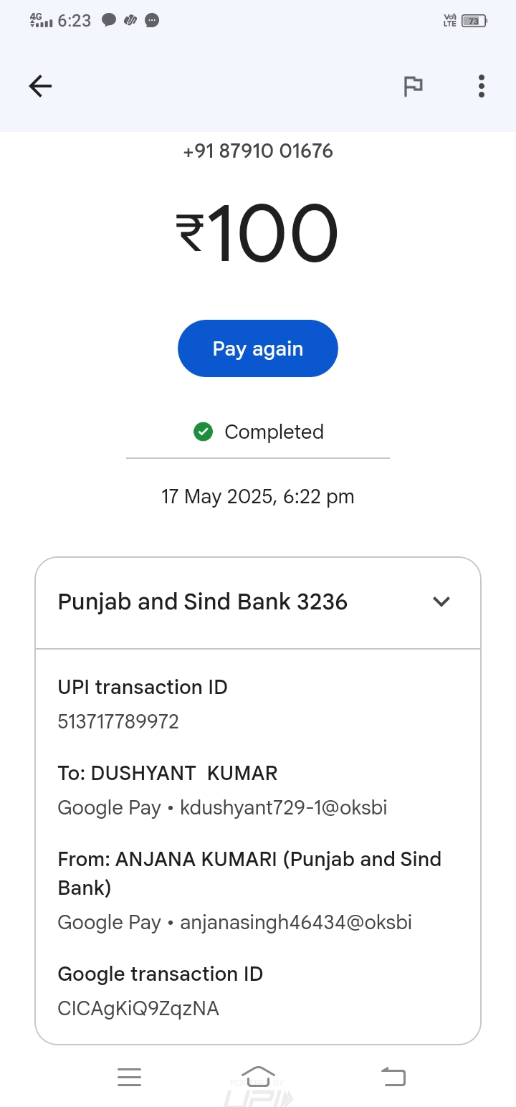
Task: Tap the report flag icon
Action: [x=413, y=87]
